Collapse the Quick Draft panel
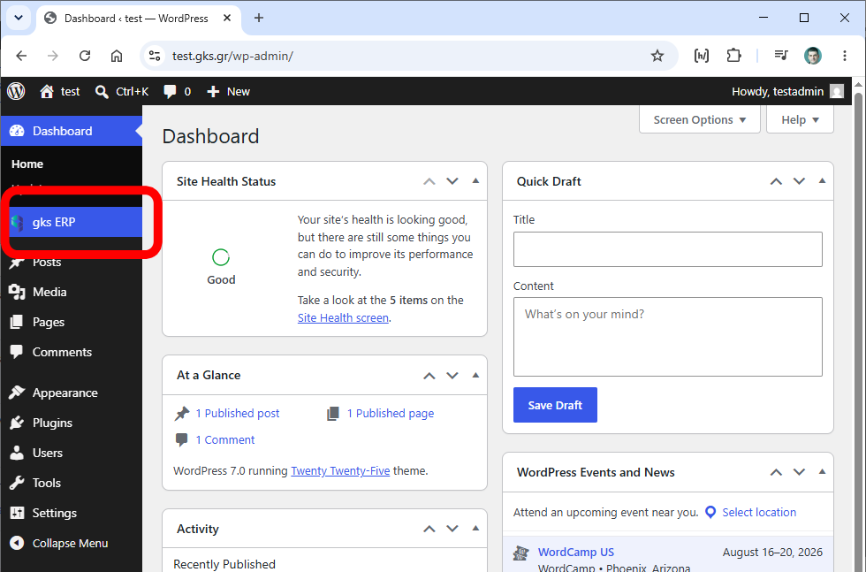866x572 pixels. (823, 180)
